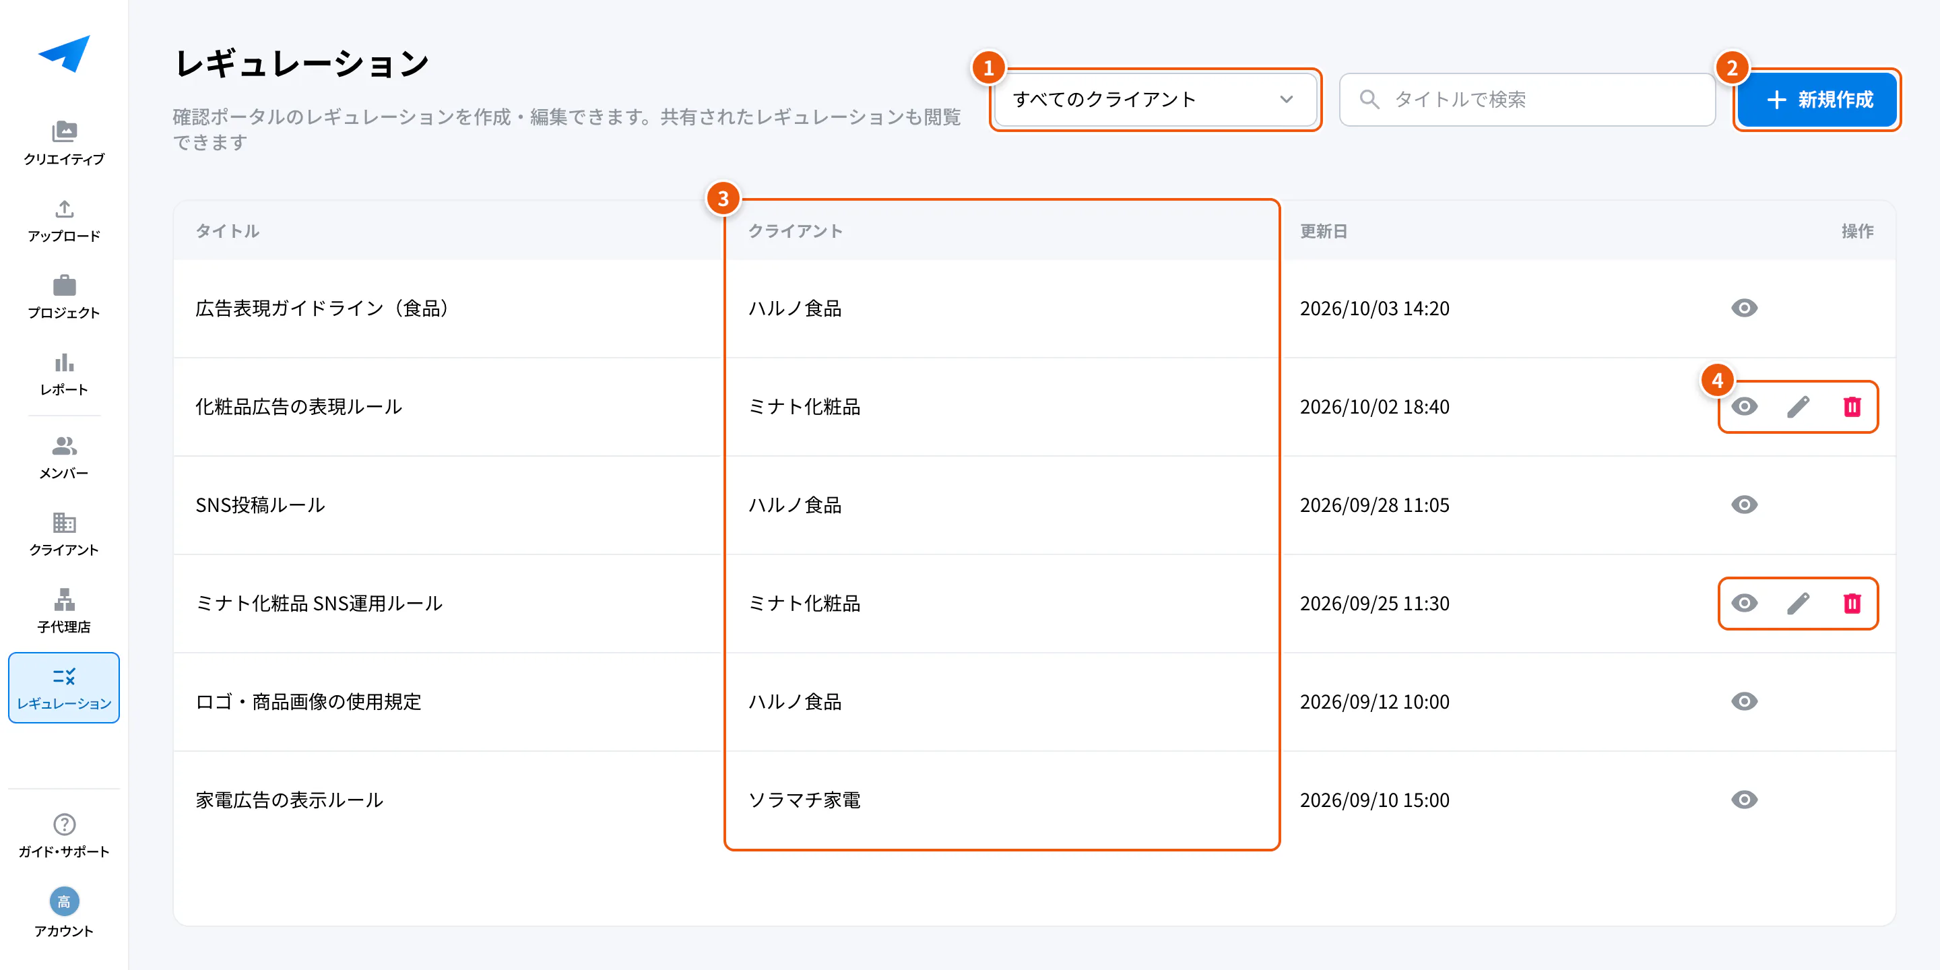The width and height of the screenshot is (1940, 970).
Task: Edit 化粧品広告の表現ルール with pencil icon
Action: tap(1798, 407)
